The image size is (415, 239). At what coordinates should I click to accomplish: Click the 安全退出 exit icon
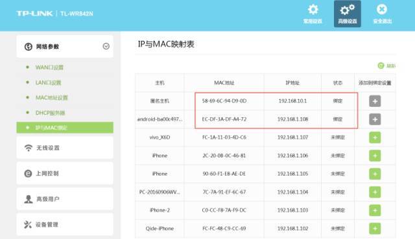coord(382,10)
